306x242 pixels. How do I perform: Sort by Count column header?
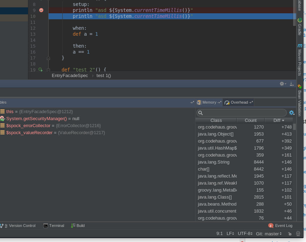[x=251, y=120]
